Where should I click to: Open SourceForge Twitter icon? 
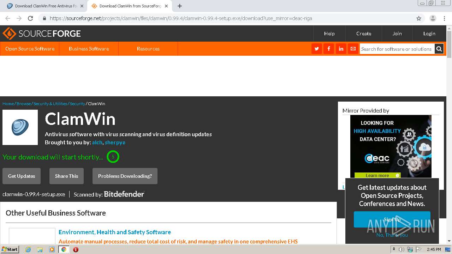pos(317,49)
